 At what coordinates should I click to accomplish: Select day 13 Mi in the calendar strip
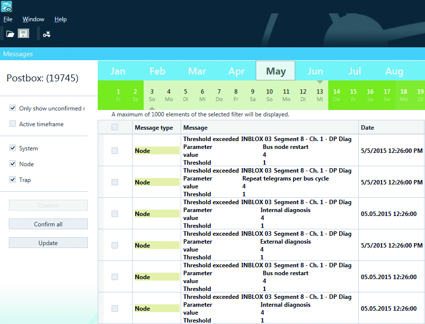tap(320, 95)
